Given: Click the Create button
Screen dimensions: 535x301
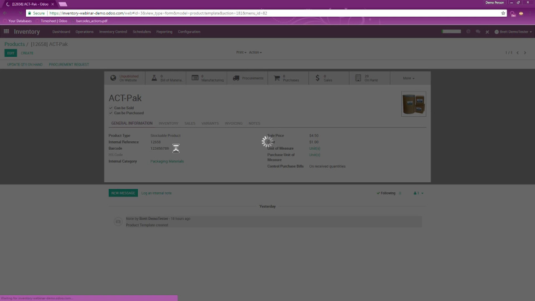Looking at the screenshot, I should pos(27,53).
